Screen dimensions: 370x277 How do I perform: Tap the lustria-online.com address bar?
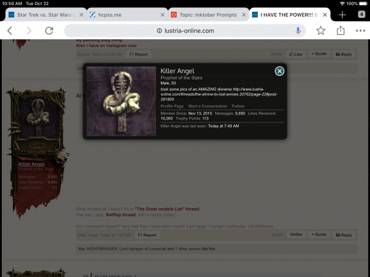pyautogui.click(x=185, y=30)
